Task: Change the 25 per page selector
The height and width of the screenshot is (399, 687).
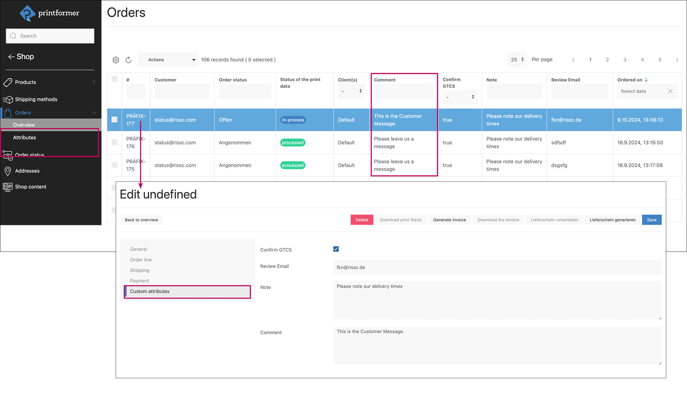Action: (517, 60)
